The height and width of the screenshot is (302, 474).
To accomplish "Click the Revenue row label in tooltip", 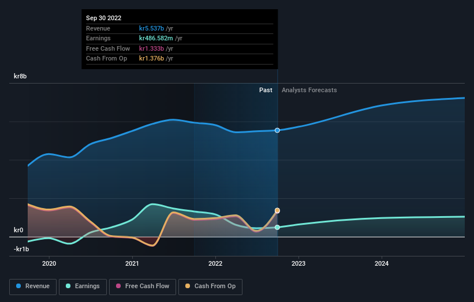I will [98, 28].
